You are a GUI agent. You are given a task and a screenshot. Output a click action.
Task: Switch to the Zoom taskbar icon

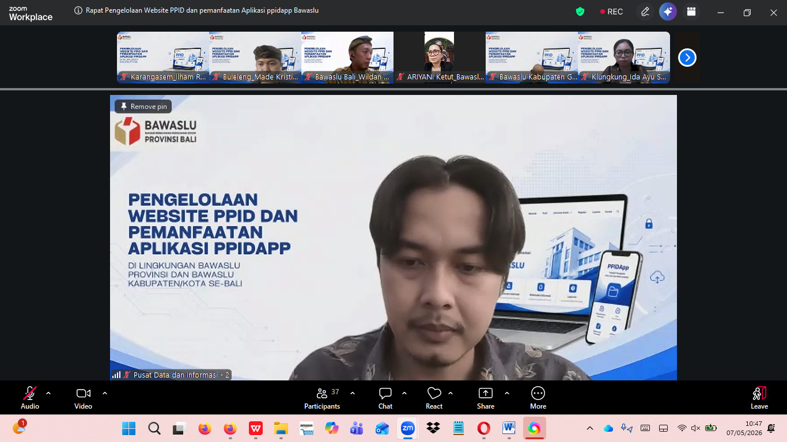[407, 428]
